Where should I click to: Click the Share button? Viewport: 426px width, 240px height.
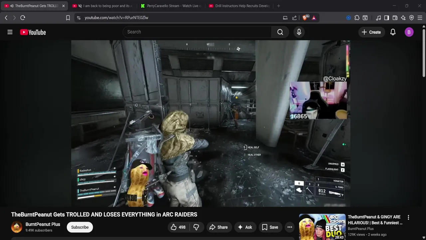pyautogui.click(x=218, y=227)
